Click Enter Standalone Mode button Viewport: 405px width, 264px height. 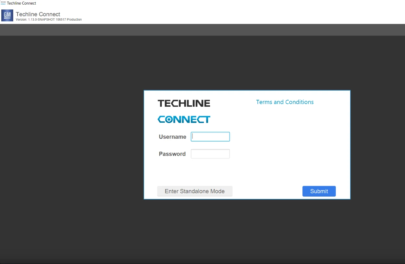(195, 191)
